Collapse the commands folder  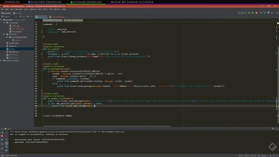tap(4, 23)
